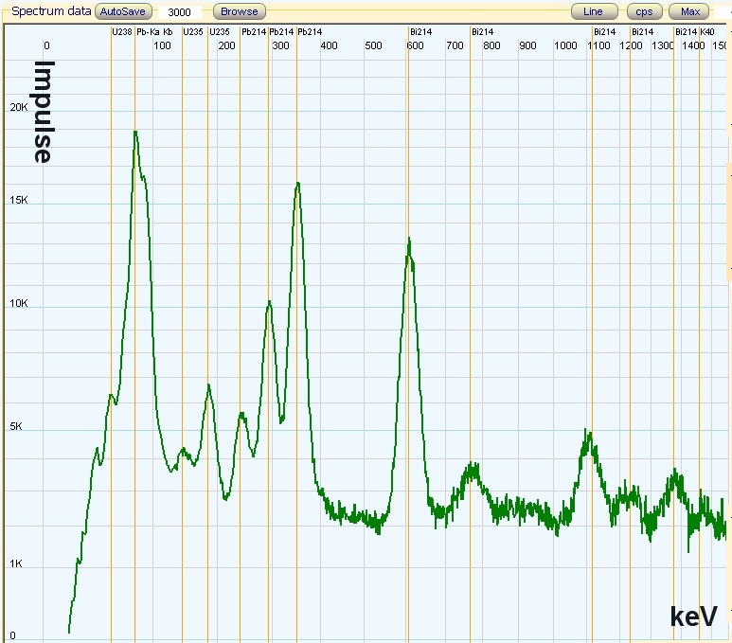This screenshot has height=643, width=732.
Task: Click the 3000 AutoSave interval field
Action: tap(180, 12)
